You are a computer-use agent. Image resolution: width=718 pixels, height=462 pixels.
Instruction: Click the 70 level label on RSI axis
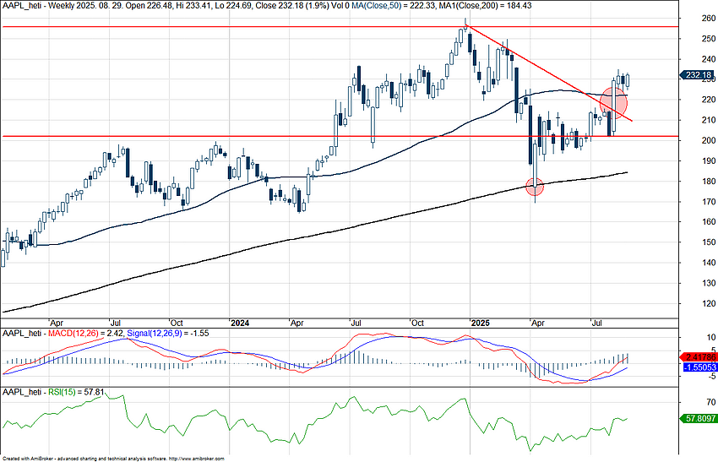click(710, 402)
